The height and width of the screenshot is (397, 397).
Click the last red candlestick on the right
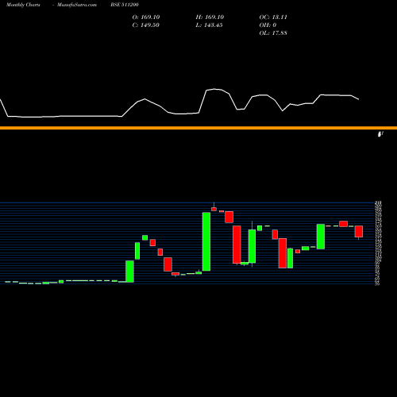tap(359, 232)
